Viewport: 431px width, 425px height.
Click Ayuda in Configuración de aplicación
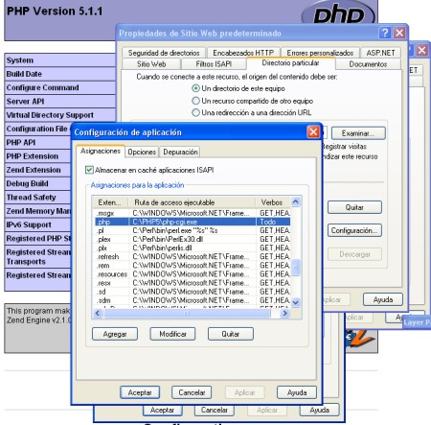(x=297, y=392)
